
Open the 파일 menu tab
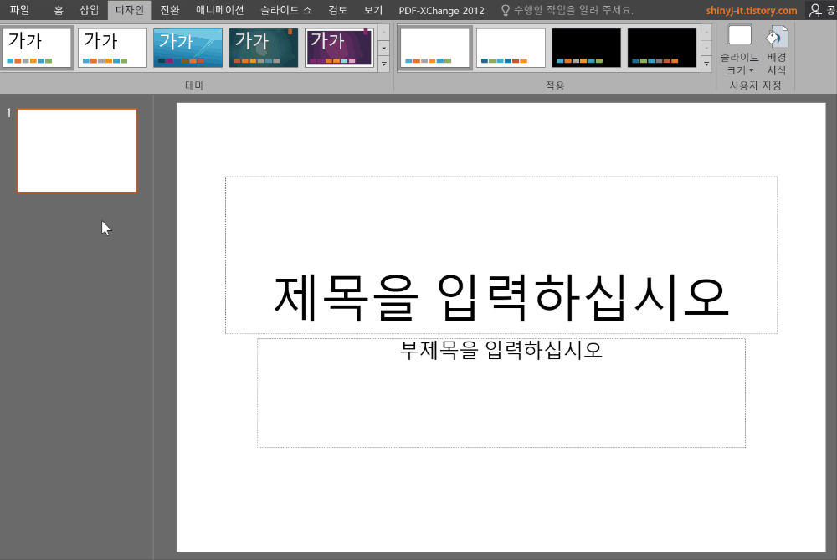(x=19, y=10)
